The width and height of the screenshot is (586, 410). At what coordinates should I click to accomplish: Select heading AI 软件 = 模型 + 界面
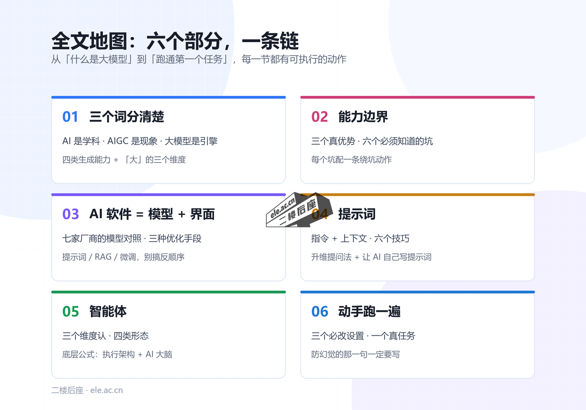[152, 214]
